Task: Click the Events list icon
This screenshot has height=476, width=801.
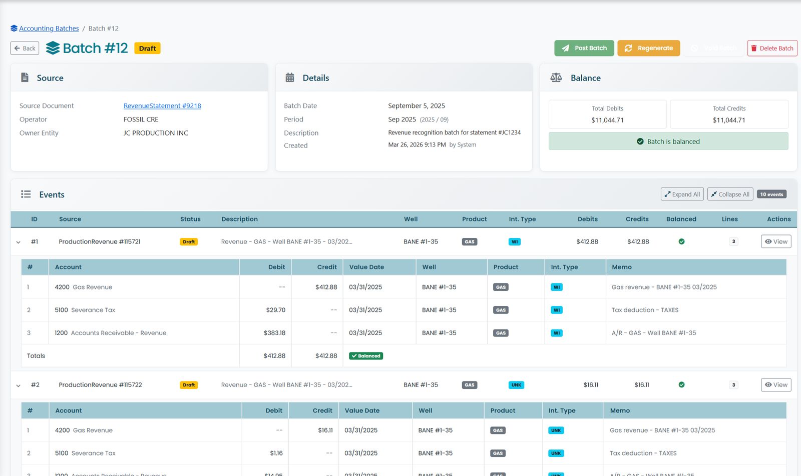Action: (x=26, y=194)
